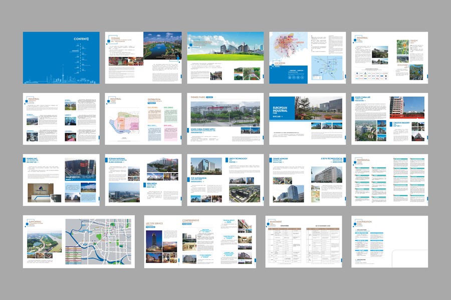This screenshot has width=451, height=300.
Task: Select the grey city street map
Action: tap(98, 241)
